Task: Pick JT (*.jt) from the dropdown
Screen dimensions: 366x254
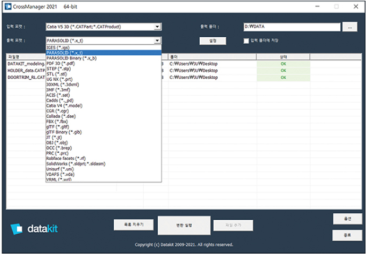Action: click(x=104, y=137)
